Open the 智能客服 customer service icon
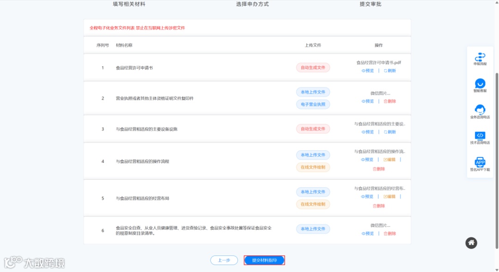 tap(480, 84)
